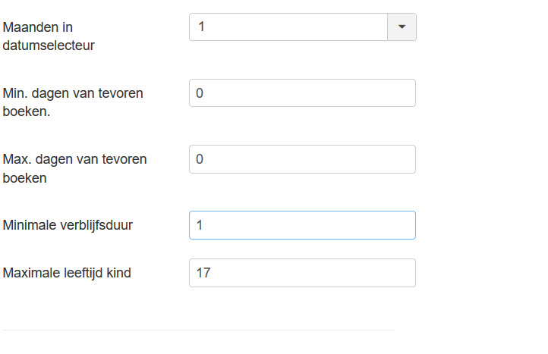
Task: Click the selected value 1 in months dropdown
Action: (202, 27)
